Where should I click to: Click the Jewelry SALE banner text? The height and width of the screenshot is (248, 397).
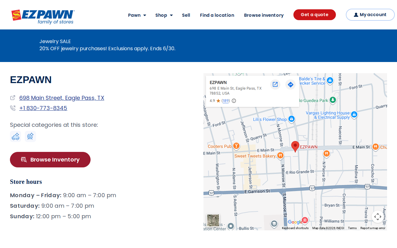click(x=55, y=42)
